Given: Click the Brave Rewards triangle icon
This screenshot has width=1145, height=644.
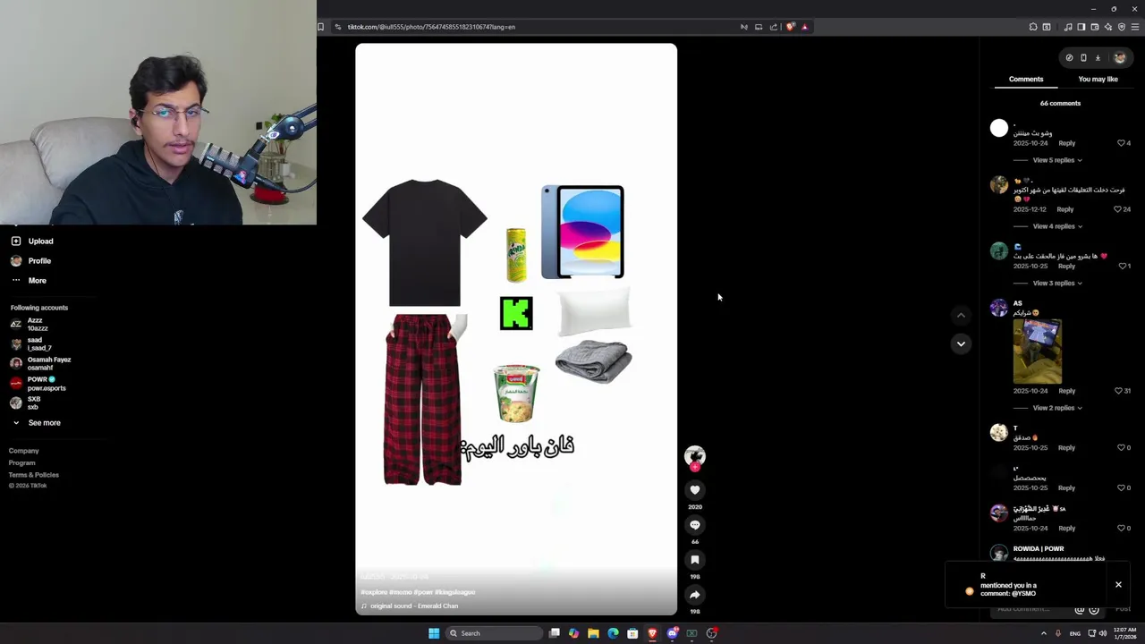Looking at the screenshot, I should pyautogui.click(x=804, y=27).
